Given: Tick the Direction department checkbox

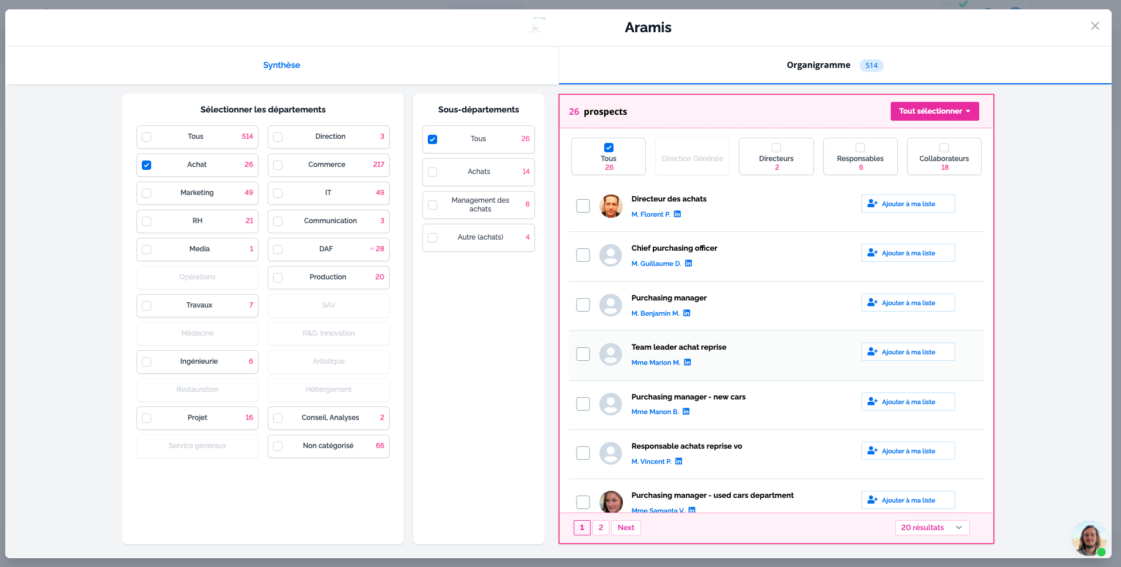Looking at the screenshot, I should (x=278, y=137).
